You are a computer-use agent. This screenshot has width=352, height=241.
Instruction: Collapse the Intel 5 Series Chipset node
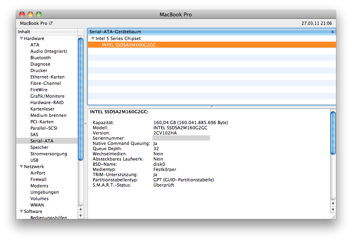93,38
